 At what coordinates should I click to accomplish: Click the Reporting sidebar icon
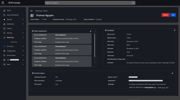point(4,38)
